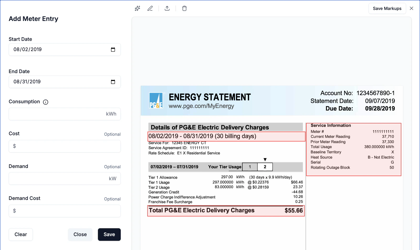Open the End Date calendar picker
The height and width of the screenshot is (250, 420).
click(113, 82)
